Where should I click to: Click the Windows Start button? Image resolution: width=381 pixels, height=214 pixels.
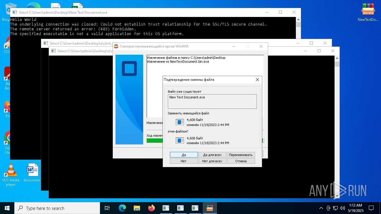pyautogui.click(x=7, y=208)
